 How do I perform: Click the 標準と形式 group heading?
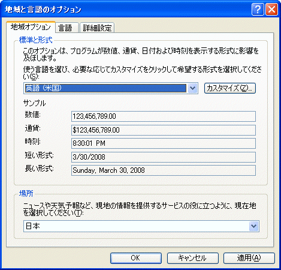(x=35, y=40)
